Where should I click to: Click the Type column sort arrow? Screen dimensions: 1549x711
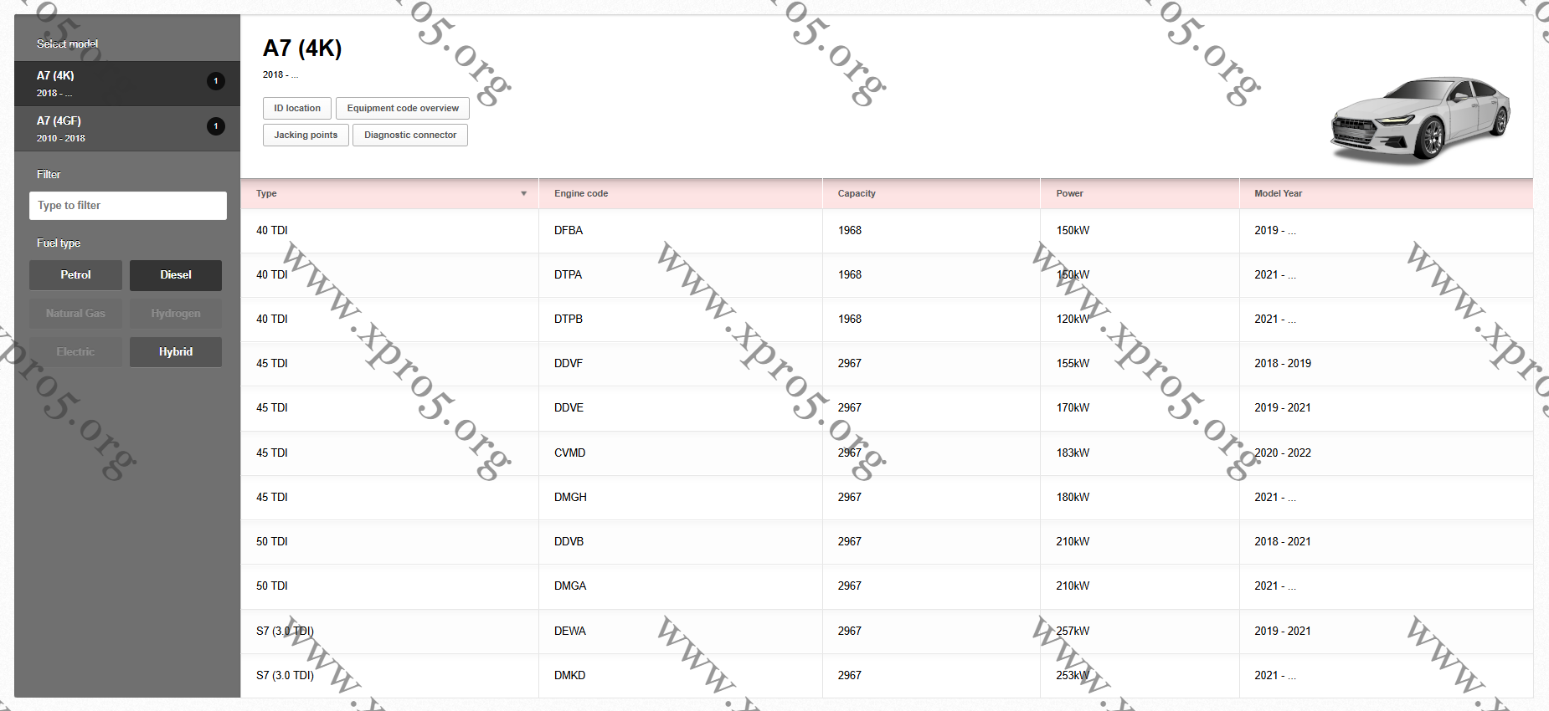tap(524, 194)
